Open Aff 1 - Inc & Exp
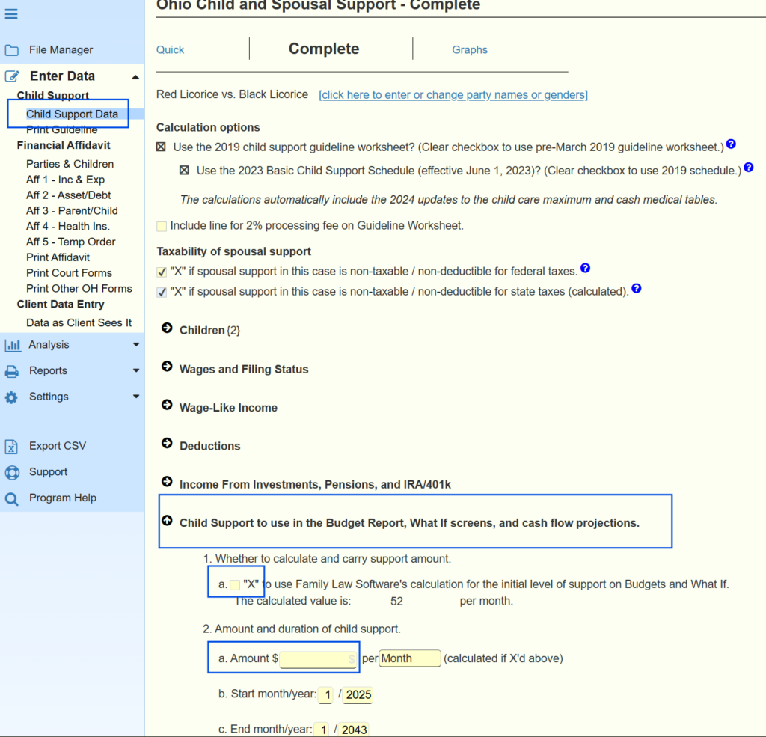This screenshot has width=766, height=737. [x=66, y=180]
